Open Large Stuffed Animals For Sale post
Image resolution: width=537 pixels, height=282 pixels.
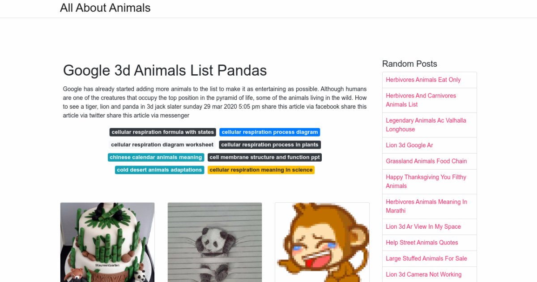point(426,258)
